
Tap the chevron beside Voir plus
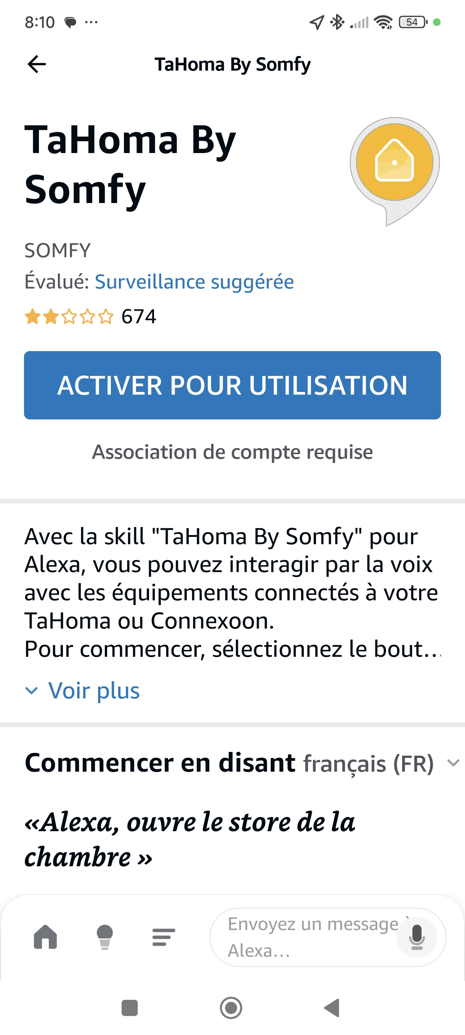tap(31, 691)
